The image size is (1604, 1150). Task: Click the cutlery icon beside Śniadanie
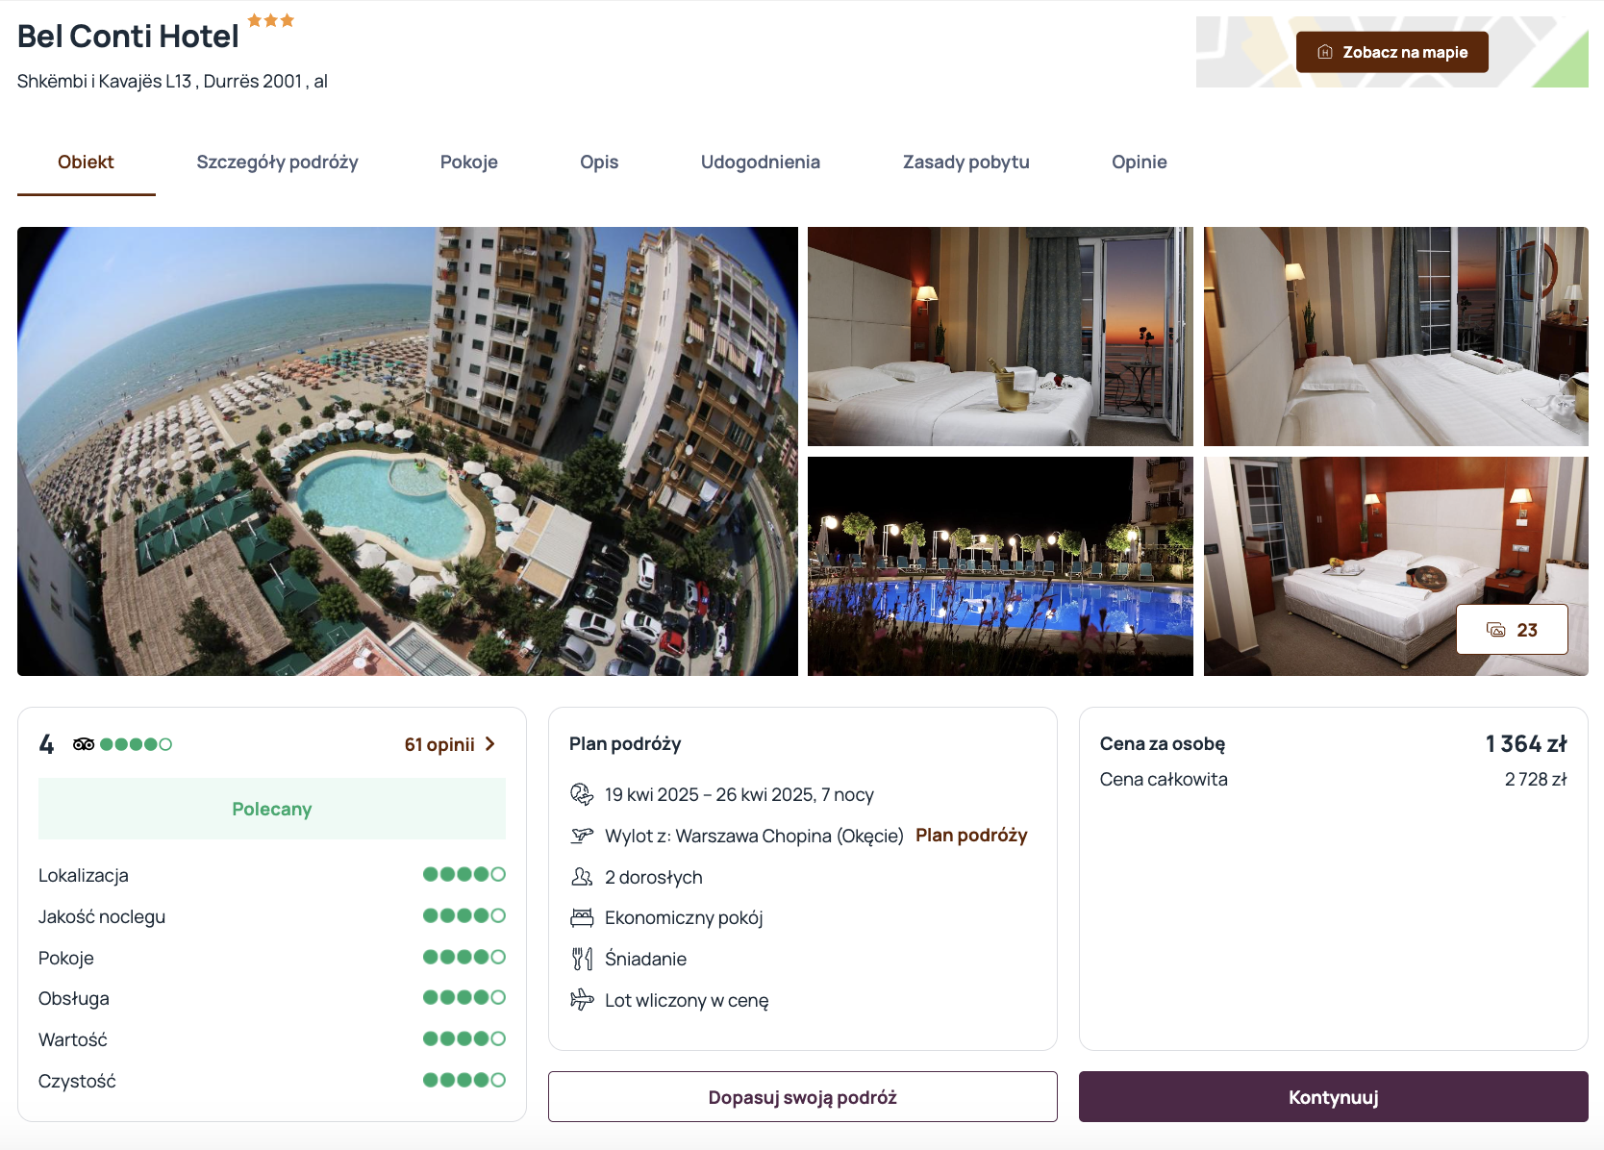pos(582,959)
